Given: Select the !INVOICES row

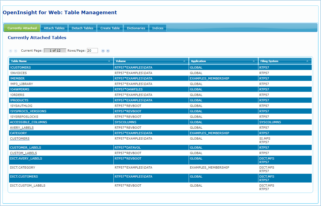Looking at the screenshot, I should [x=160, y=73].
